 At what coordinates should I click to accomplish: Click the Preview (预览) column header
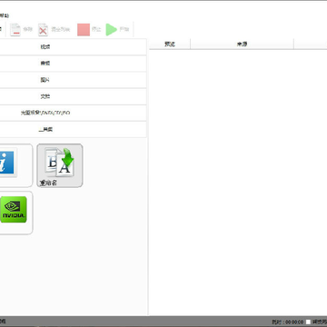[x=170, y=45]
